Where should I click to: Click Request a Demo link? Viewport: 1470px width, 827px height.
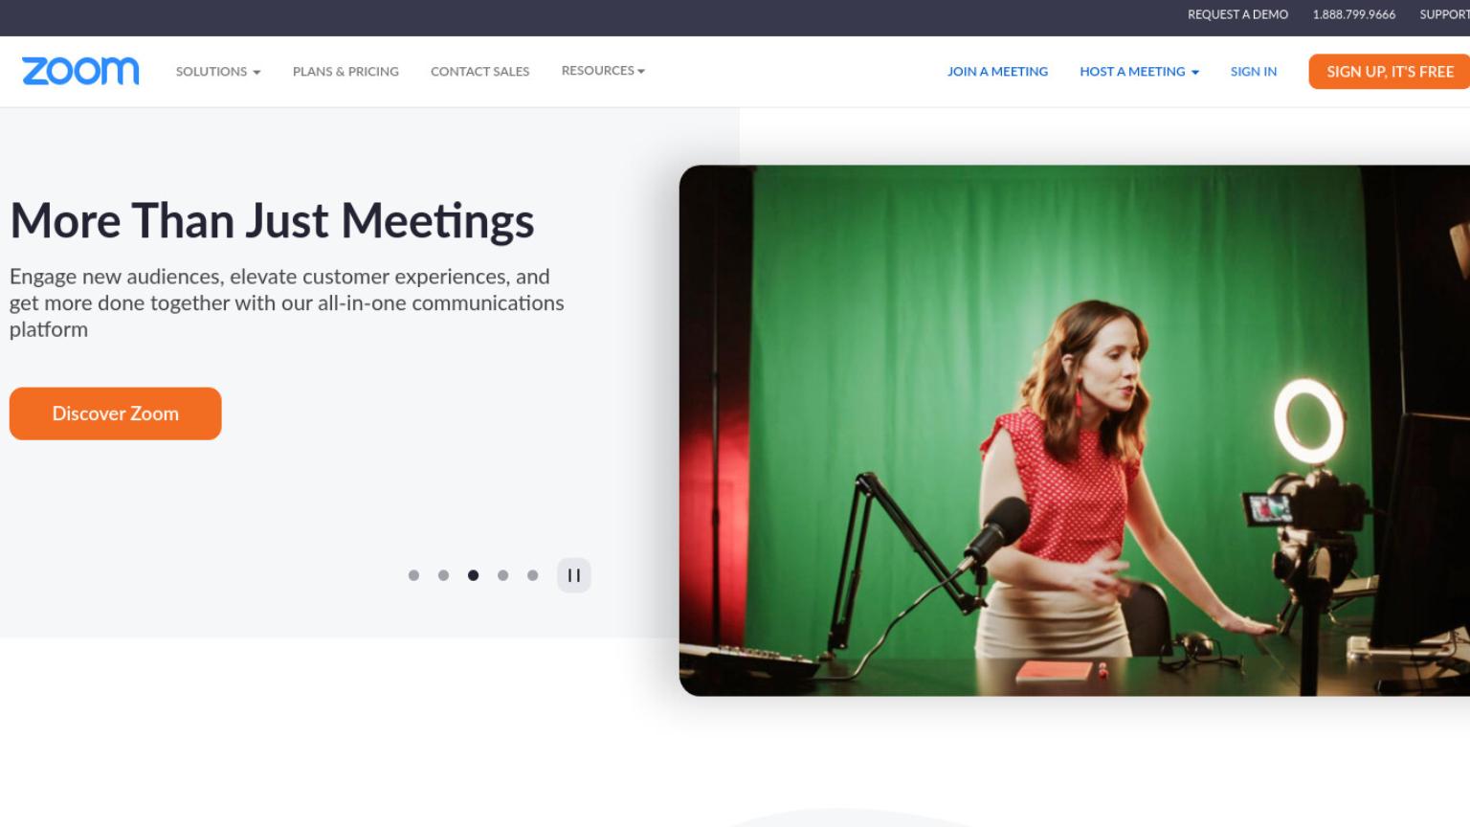click(x=1237, y=14)
